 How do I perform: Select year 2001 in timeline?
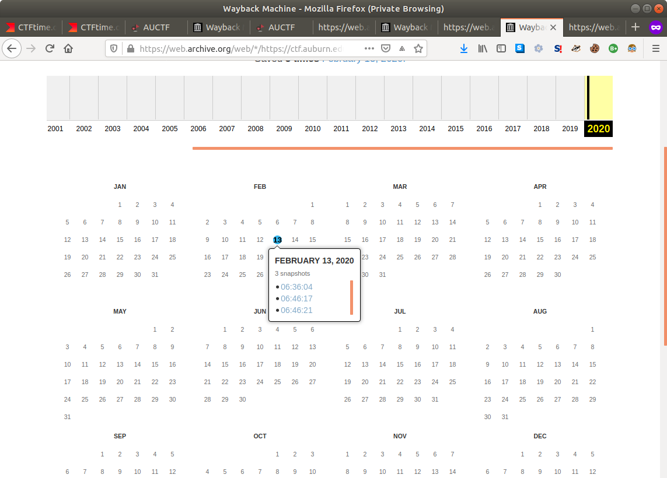coord(55,129)
